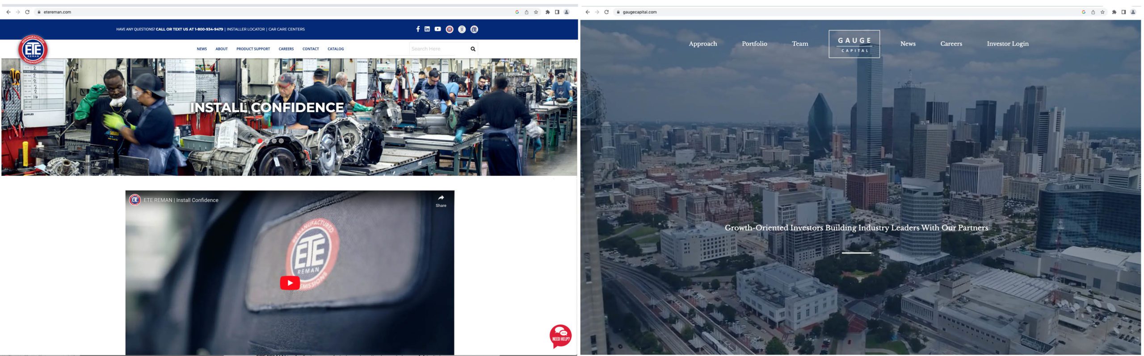Open the YouTube icon in top bar
The height and width of the screenshot is (356, 1144).
click(438, 29)
